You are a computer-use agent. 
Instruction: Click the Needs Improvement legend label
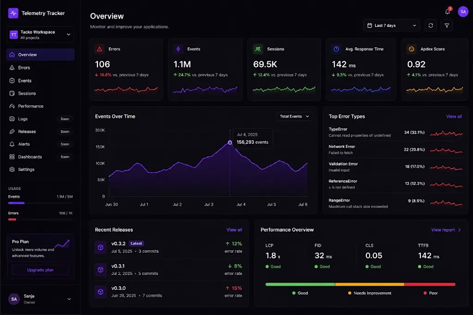(372, 293)
